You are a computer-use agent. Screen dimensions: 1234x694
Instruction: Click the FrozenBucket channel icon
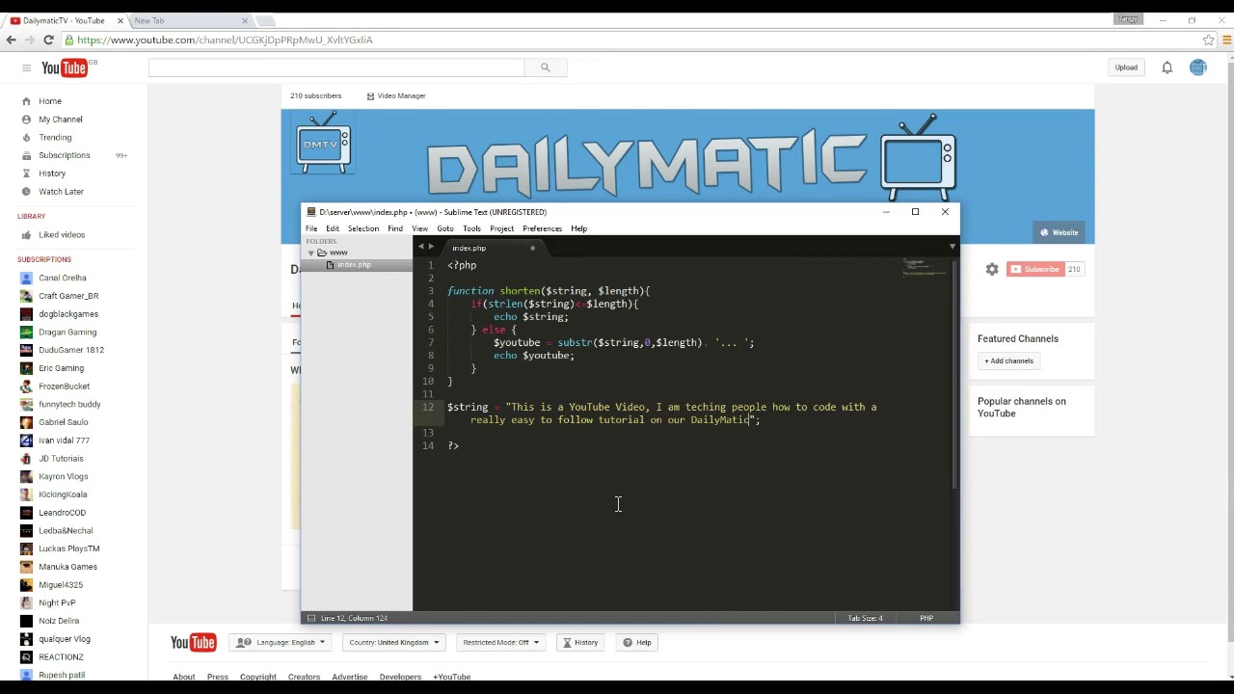tap(26, 387)
